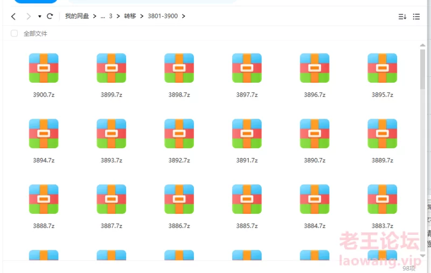This screenshot has height=273, width=431.
Task: Click the file name text 3886.7z
Action: 179,226
